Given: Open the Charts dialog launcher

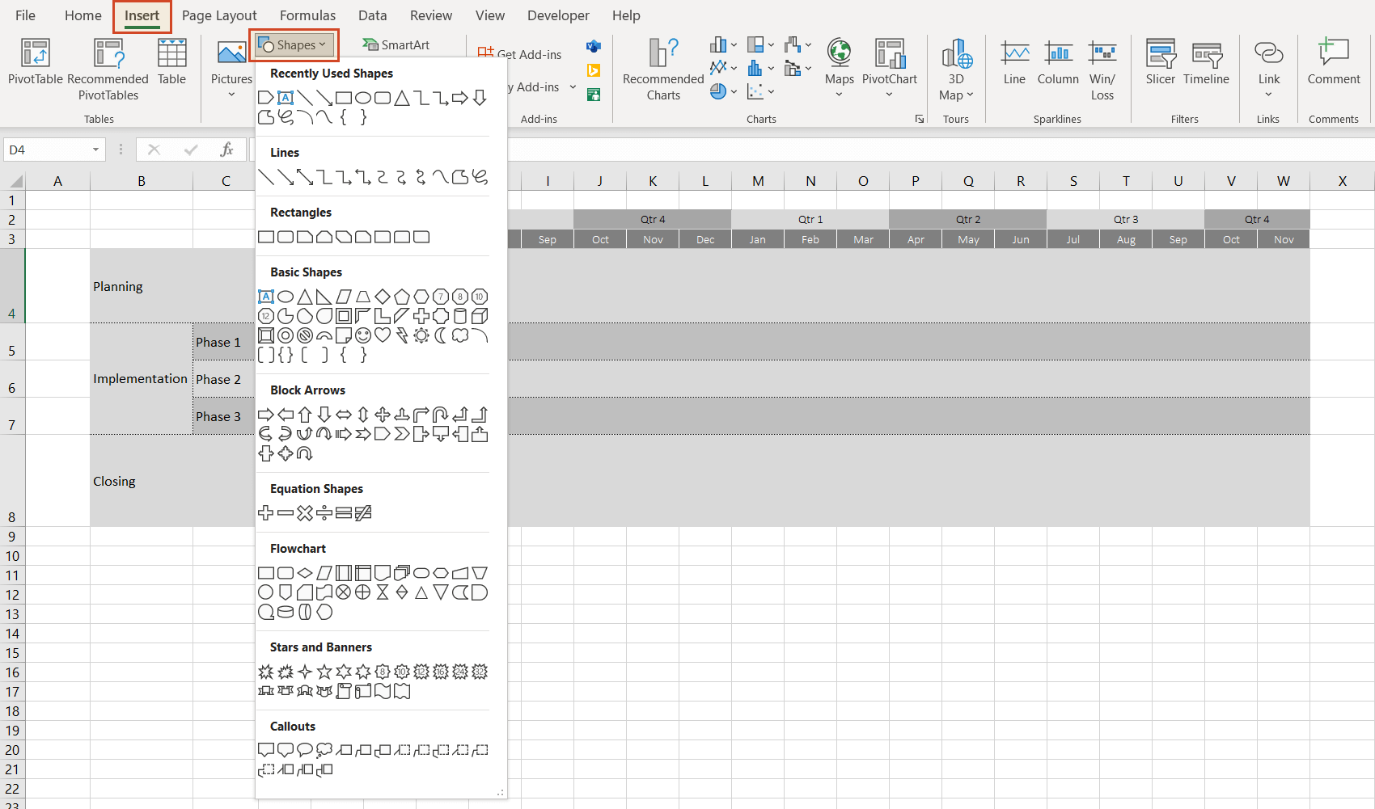Looking at the screenshot, I should pos(919,118).
